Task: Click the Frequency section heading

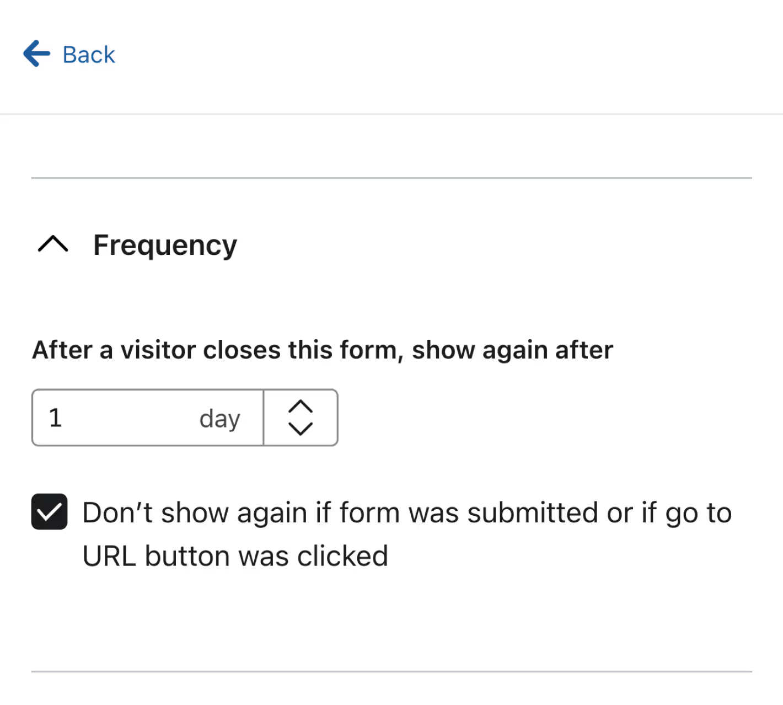Action: [165, 245]
